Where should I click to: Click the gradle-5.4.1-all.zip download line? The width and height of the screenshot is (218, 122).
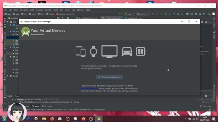point(49,102)
